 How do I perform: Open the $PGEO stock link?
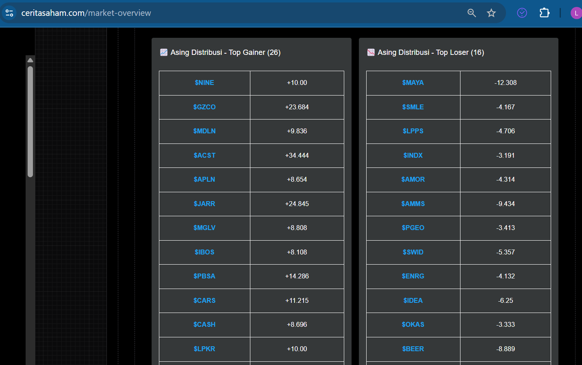pyautogui.click(x=413, y=228)
